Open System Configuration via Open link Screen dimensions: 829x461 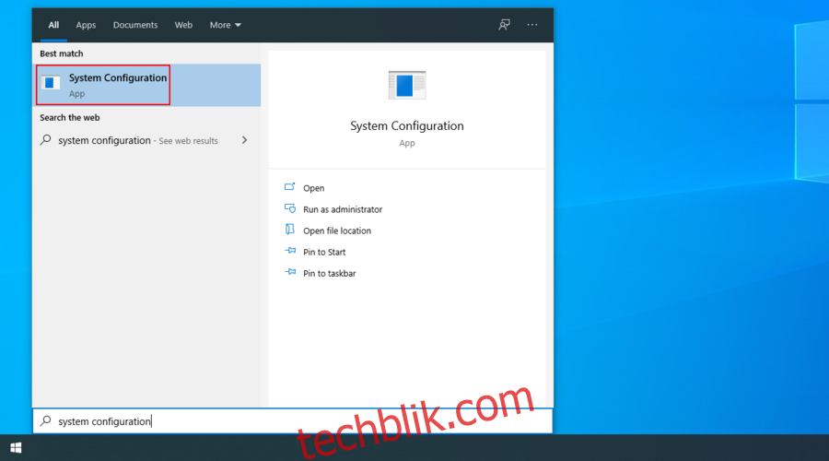(x=313, y=188)
